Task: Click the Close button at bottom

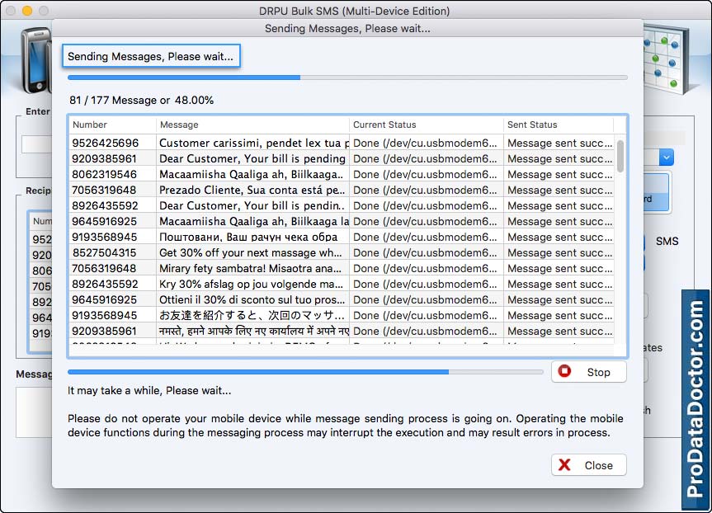Action: tap(589, 465)
